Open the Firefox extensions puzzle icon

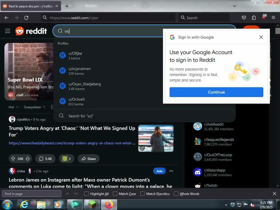click(x=254, y=18)
